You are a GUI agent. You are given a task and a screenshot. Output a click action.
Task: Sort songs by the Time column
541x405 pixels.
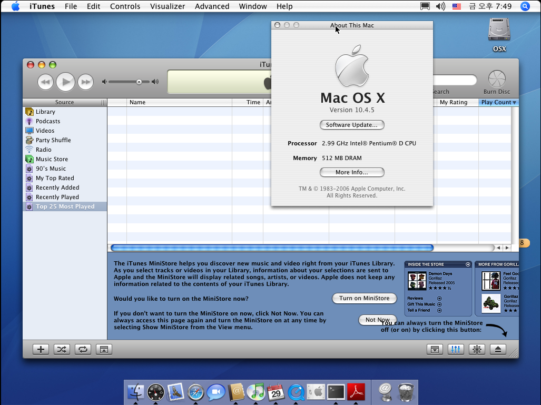(x=248, y=103)
